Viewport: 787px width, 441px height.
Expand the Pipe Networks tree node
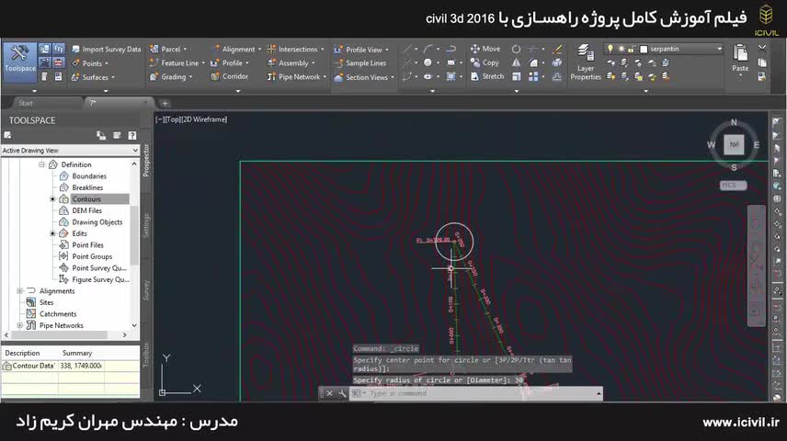tap(20, 325)
